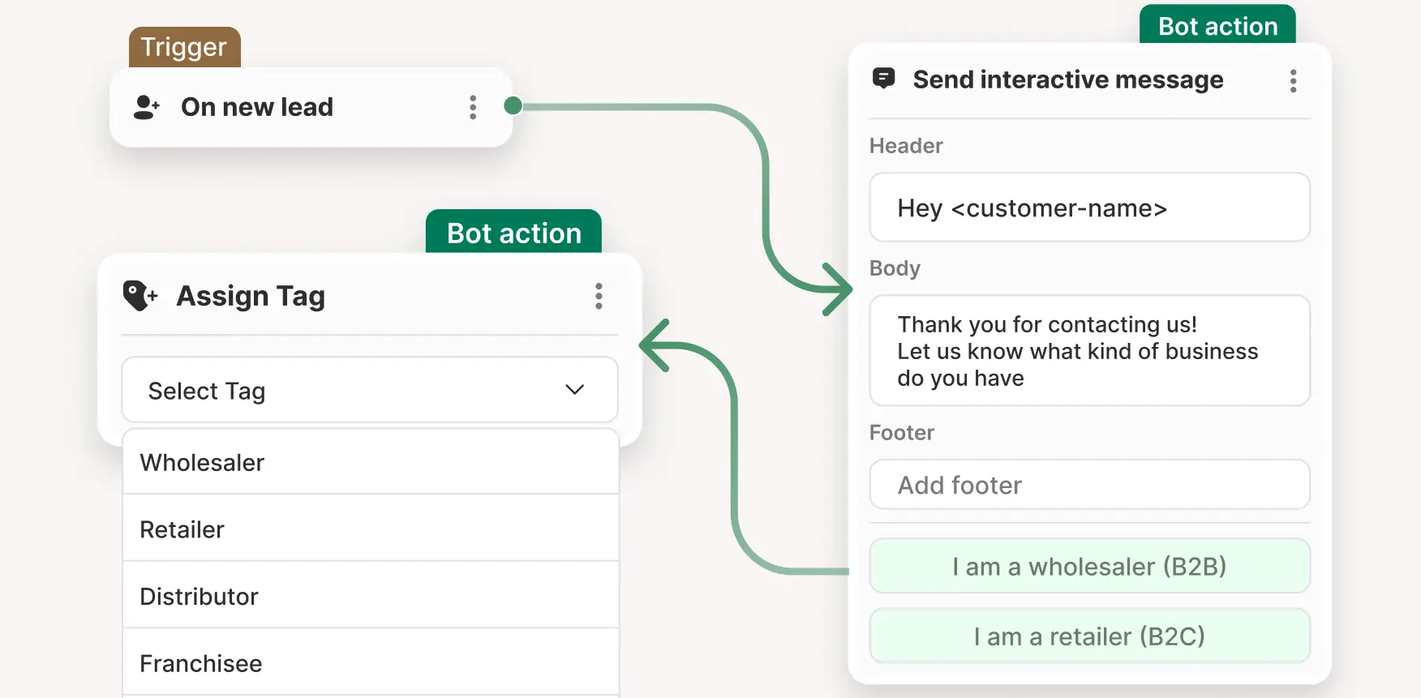Viewport: 1421px width, 698px height.
Task: Open the Assign Tag three-dot options menu
Action: [x=599, y=296]
